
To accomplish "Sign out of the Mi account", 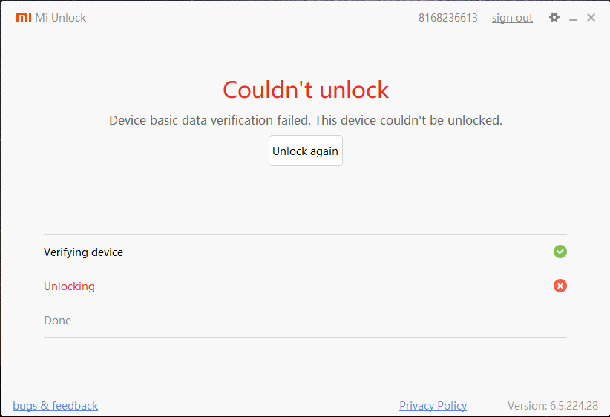I will point(512,18).
